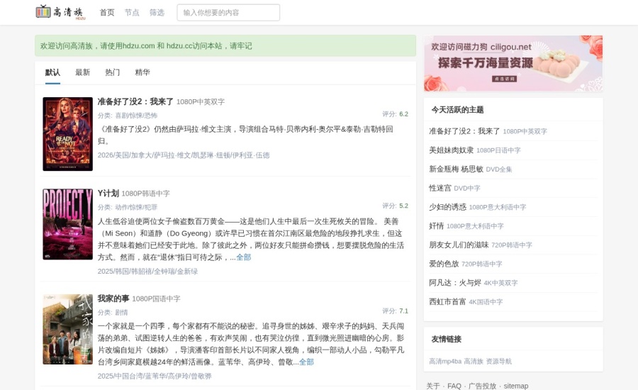638x390 pixels.
Task: Click the 评分: 7.1 rating text
Action: (x=395, y=311)
